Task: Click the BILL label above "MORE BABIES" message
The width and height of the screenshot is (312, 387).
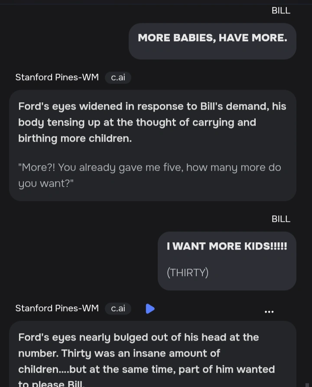Action: 281,10
